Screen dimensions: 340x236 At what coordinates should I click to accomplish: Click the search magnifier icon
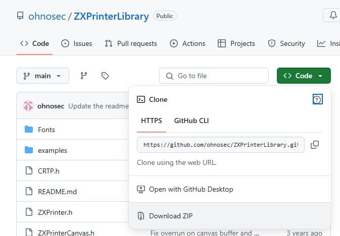pyautogui.click(x=170, y=76)
